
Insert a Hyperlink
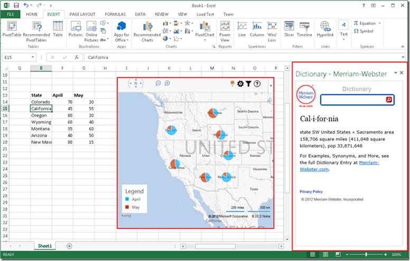[325, 29]
